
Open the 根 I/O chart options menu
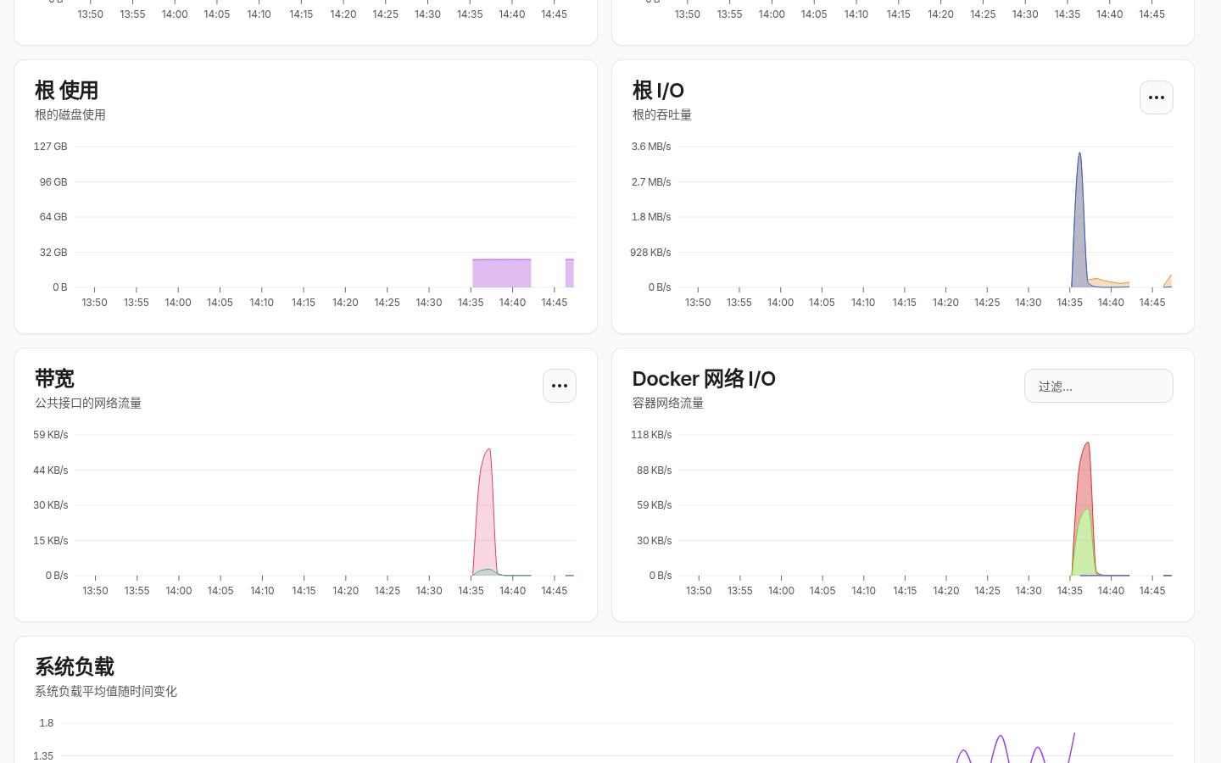(x=1156, y=97)
